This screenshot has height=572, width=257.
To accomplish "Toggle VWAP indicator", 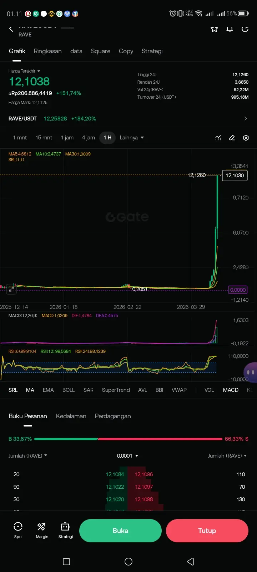I will pyautogui.click(x=179, y=390).
